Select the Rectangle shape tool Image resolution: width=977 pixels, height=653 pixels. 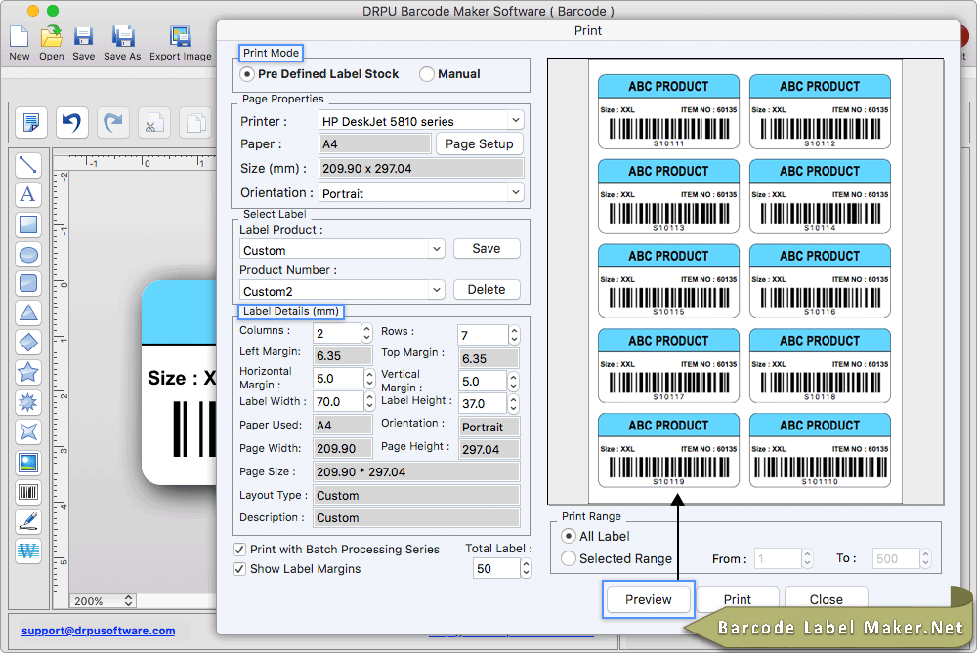click(x=28, y=224)
